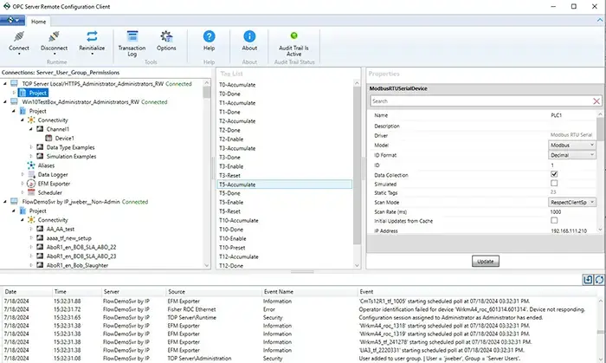Screen dimensions: 606x363
Task: Collapse the TOP Server Local connection node
Action: click(5, 84)
